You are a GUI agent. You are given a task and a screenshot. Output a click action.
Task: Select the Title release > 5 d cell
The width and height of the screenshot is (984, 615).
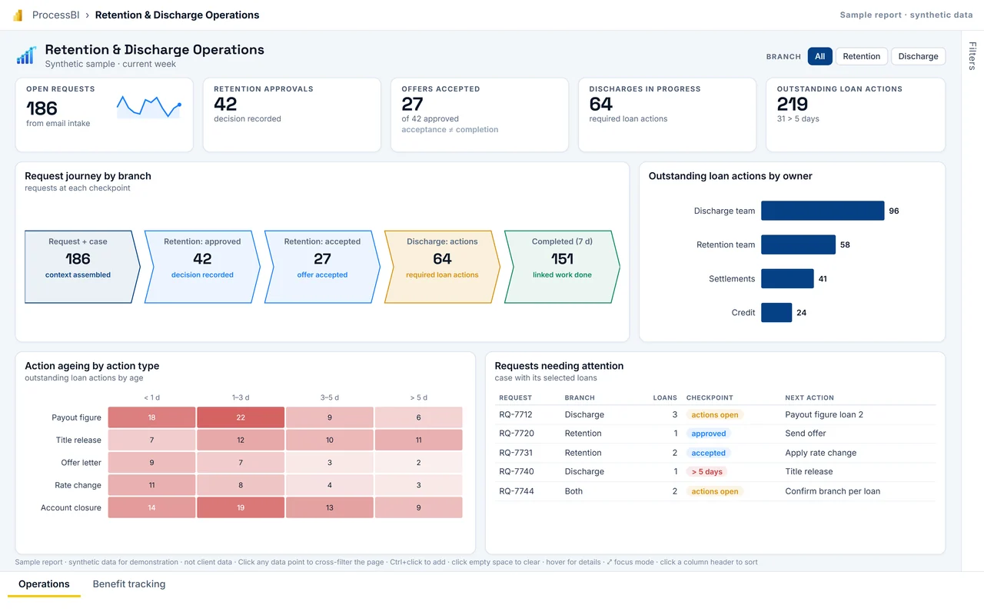[x=418, y=440]
